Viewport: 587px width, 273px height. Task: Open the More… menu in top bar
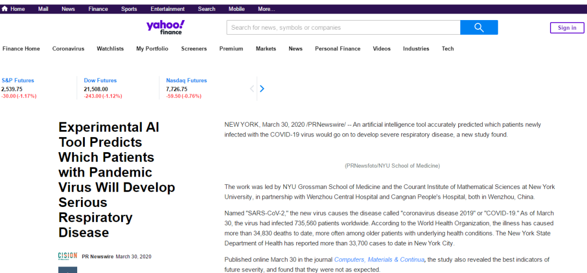(x=266, y=9)
